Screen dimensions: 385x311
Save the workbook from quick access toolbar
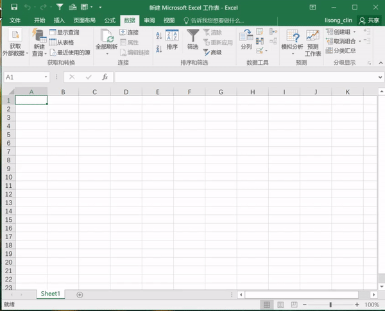[14, 7]
